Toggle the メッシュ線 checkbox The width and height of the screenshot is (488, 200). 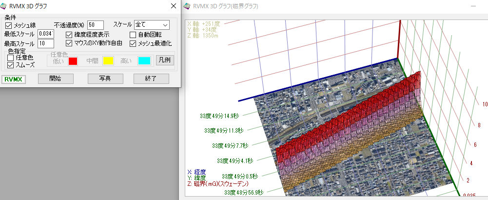click(9, 25)
